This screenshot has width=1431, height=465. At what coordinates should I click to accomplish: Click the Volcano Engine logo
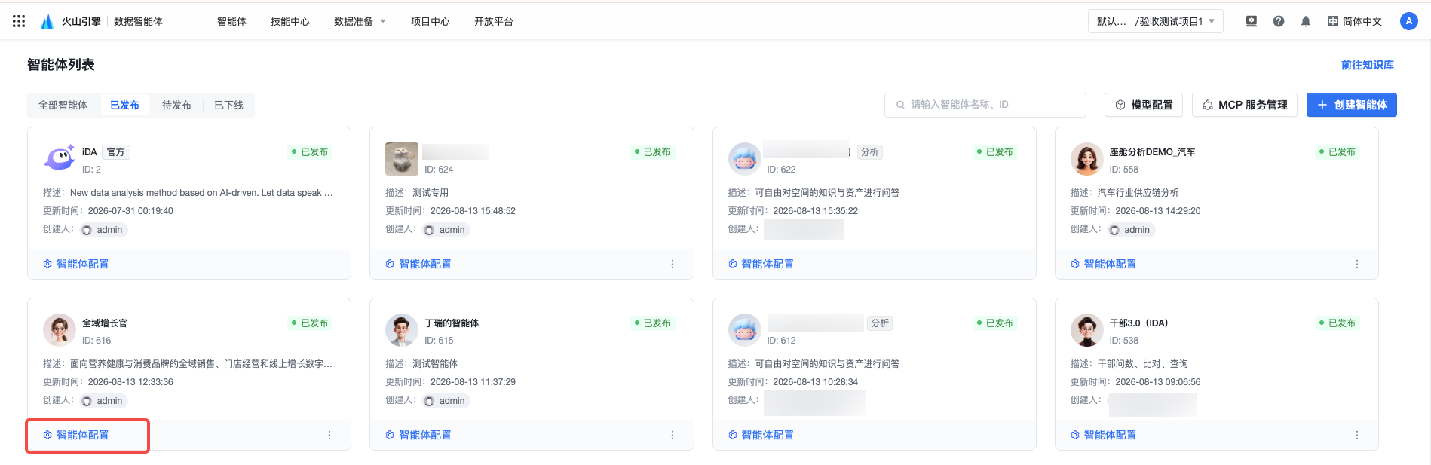coord(71,21)
